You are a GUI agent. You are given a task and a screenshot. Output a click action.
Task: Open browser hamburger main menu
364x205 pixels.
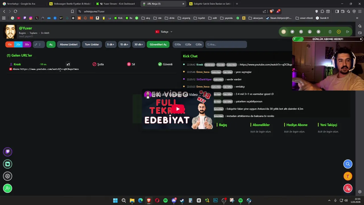(360, 11)
